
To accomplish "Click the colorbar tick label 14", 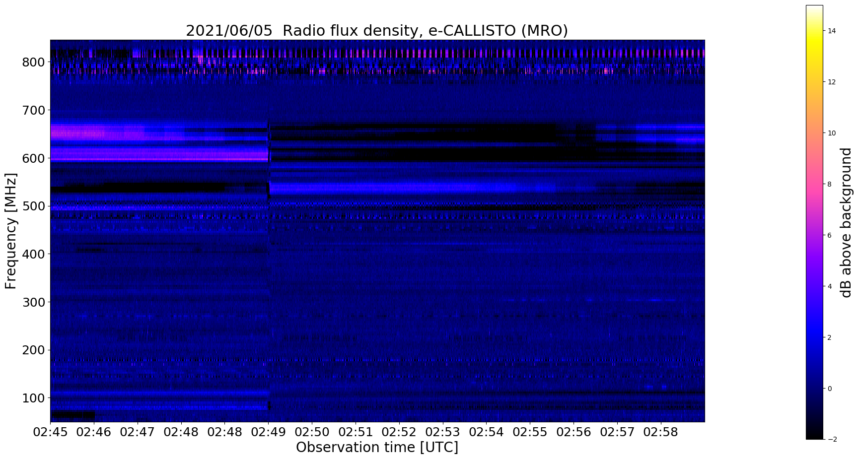I will (x=831, y=31).
